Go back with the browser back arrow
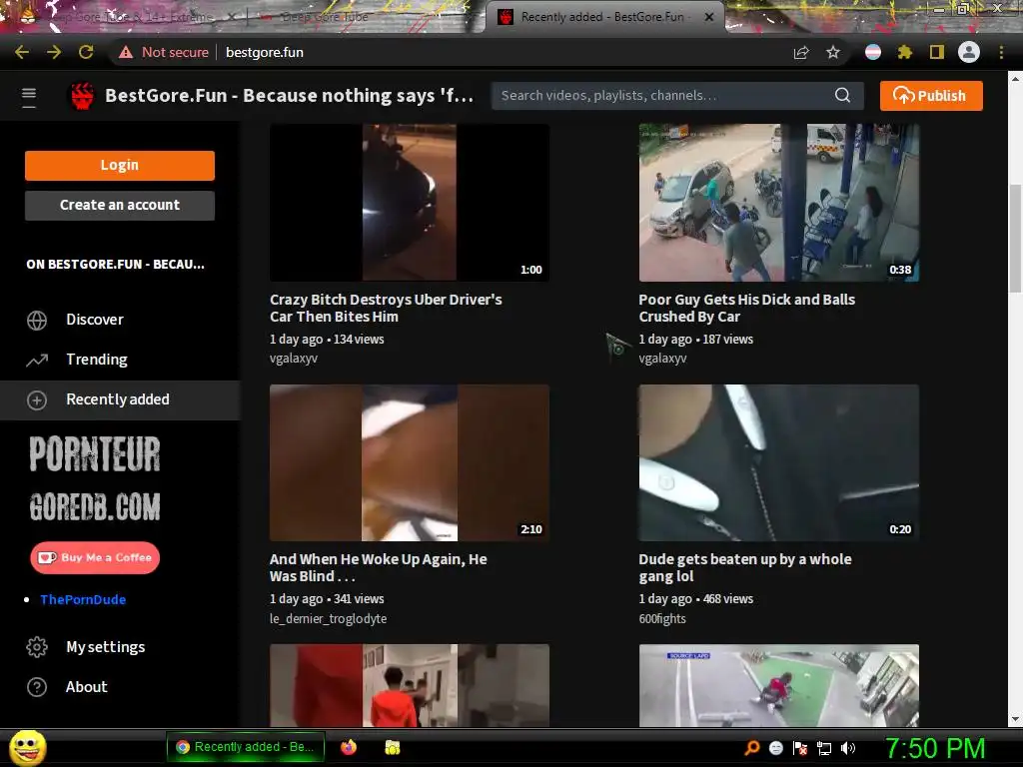 point(22,52)
